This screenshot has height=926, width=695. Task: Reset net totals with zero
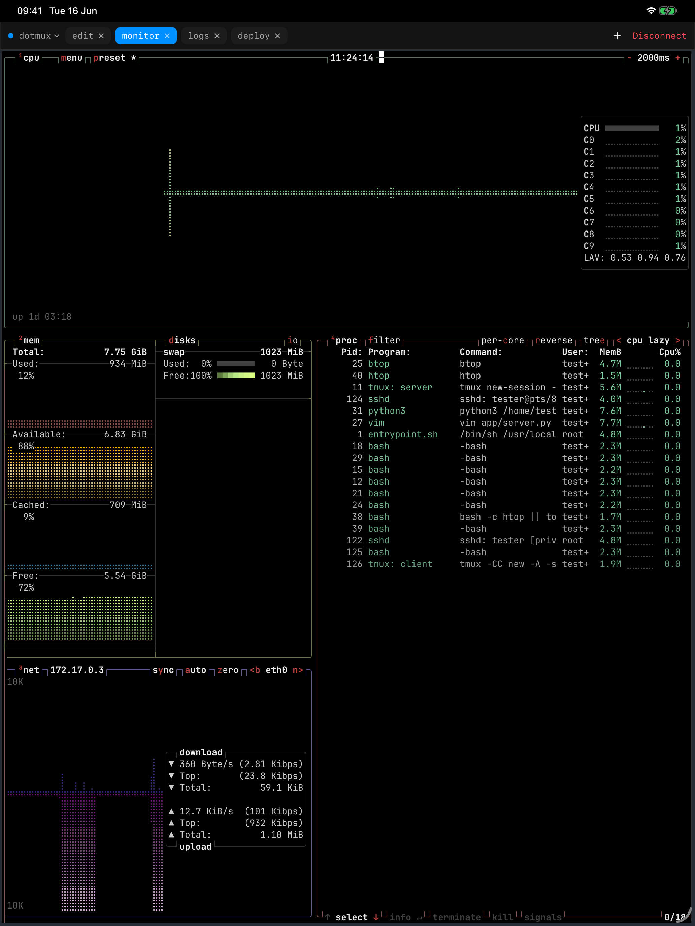(x=228, y=670)
